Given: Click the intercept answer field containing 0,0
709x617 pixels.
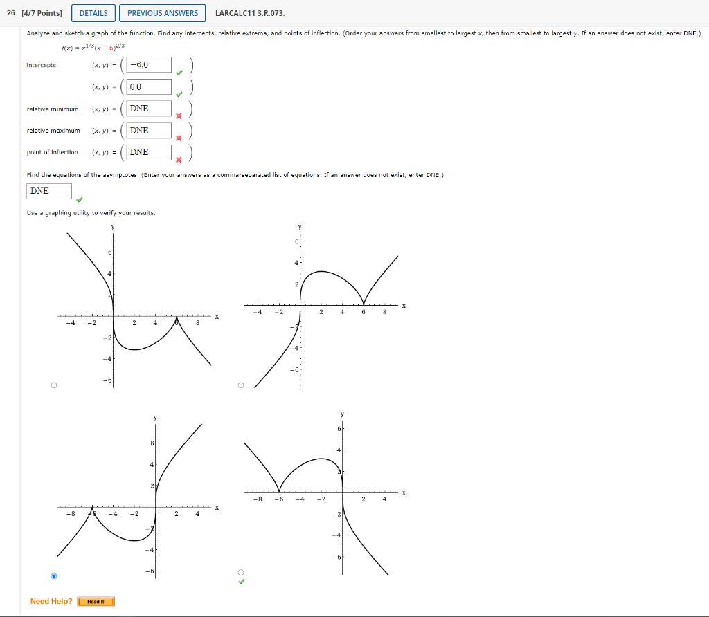Looking at the screenshot, I should 147,86.
